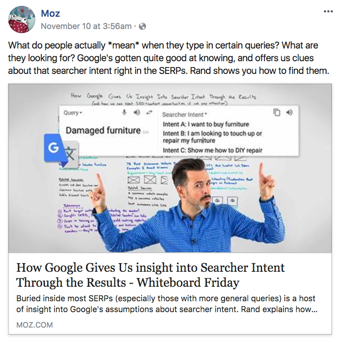Click the 'Intent A: I want to buy furniture' line

206,124
